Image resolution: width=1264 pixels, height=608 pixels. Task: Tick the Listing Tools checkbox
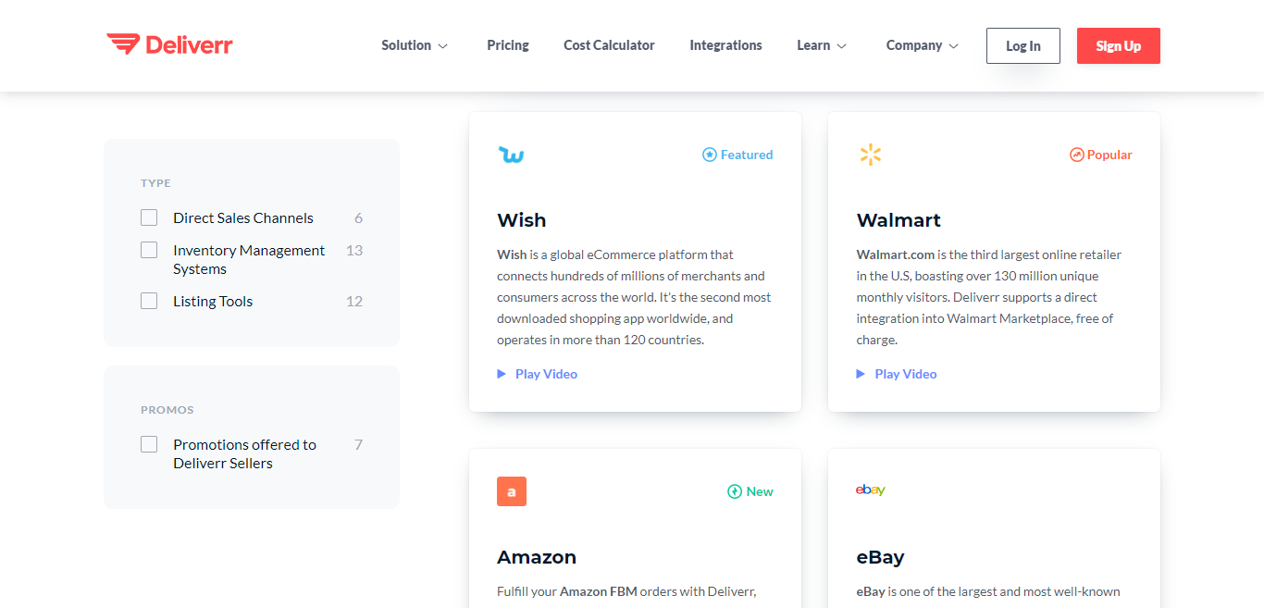tap(149, 301)
